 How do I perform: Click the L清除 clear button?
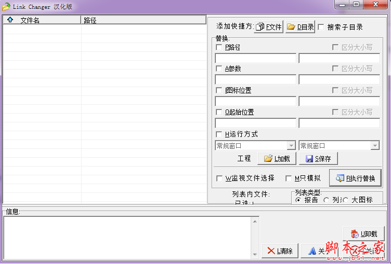(x=280, y=251)
